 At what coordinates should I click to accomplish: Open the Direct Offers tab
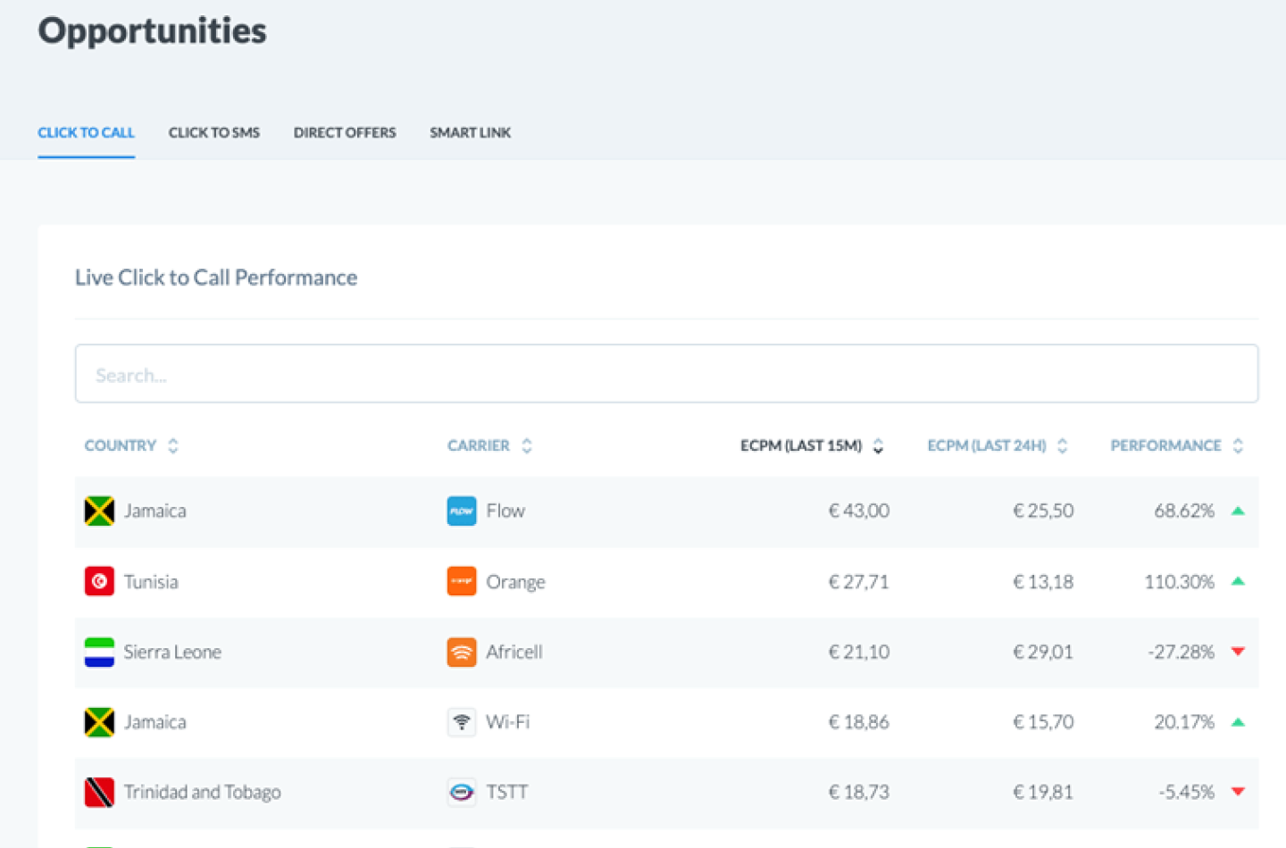point(345,133)
